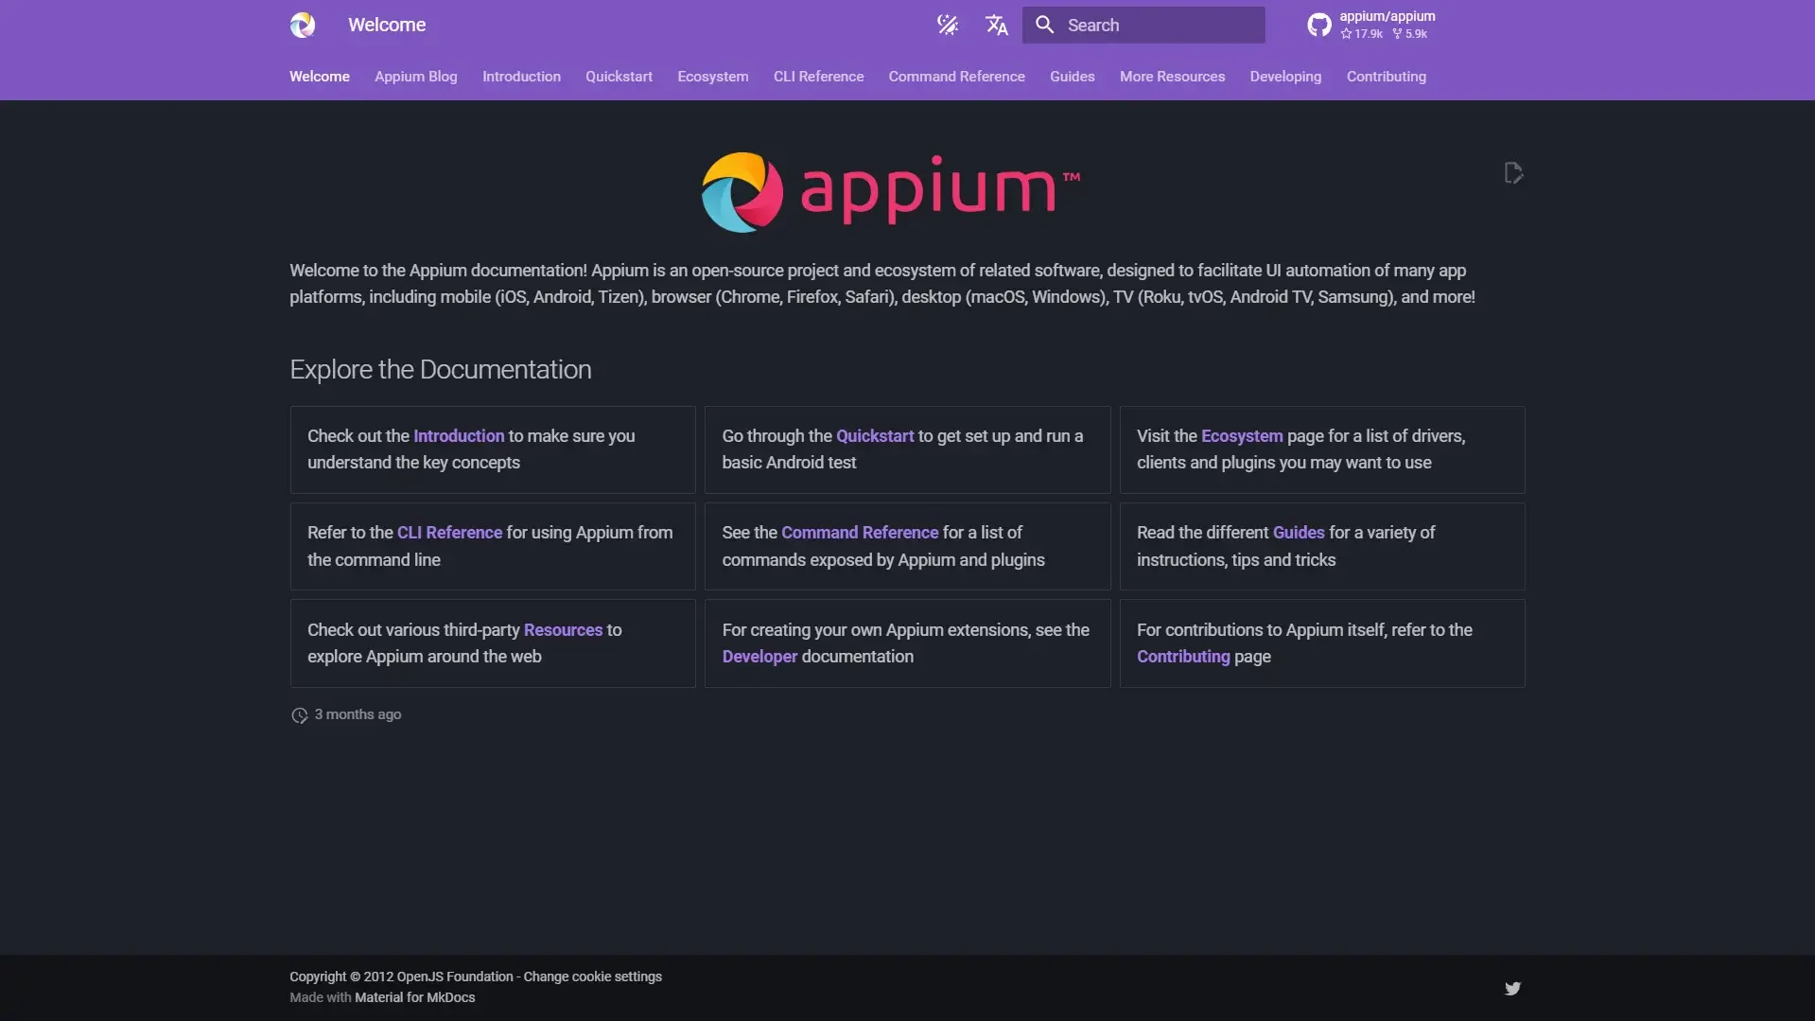This screenshot has width=1815, height=1021.
Task: Open the Ecosystem link in the card
Action: click(1242, 436)
